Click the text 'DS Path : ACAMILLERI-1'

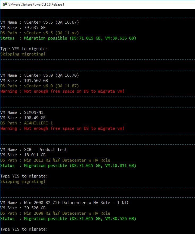coord(27,123)
